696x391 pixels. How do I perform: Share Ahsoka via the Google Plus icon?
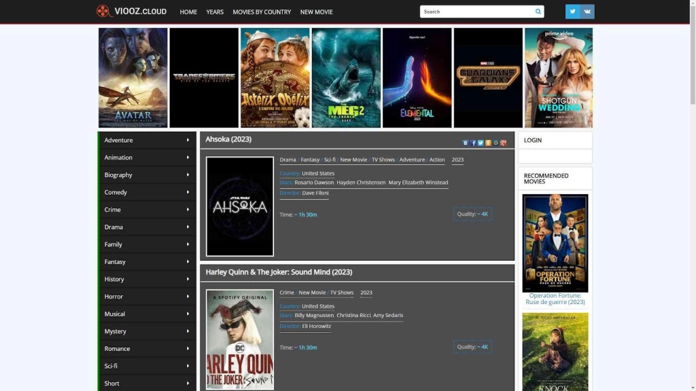(x=503, y=143)
